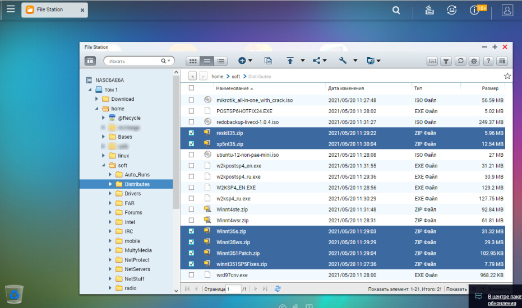
Task: Go to soft in breadcrumb path
Action: [x=235, y=77]
